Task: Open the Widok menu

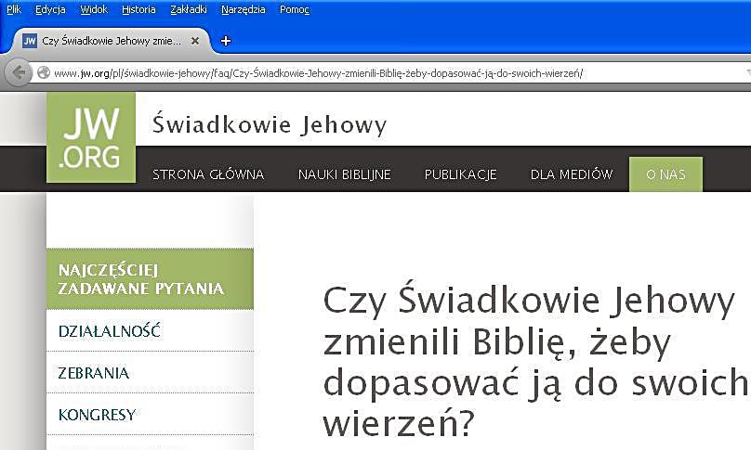Action: click(x=94, y=9)
